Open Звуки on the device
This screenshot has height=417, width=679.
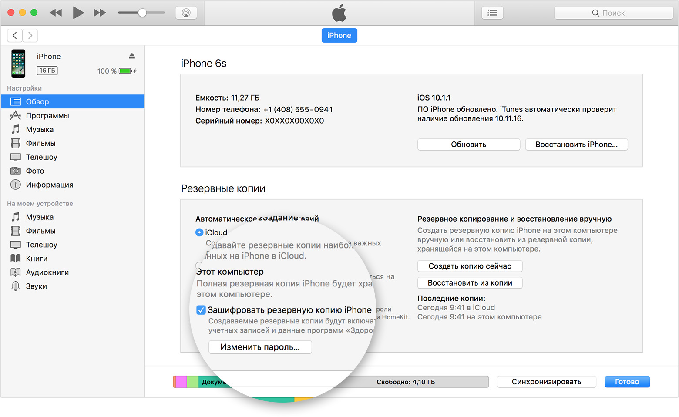click(72, 286)
